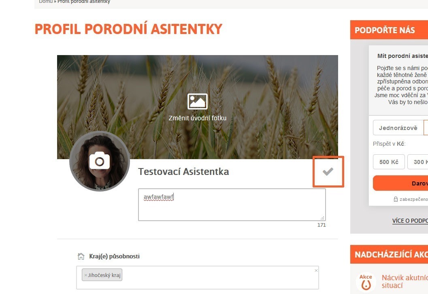Click the Domů breadcrumb link
The width and height of the screenshot is (428, 294).
tap(46, 2)
